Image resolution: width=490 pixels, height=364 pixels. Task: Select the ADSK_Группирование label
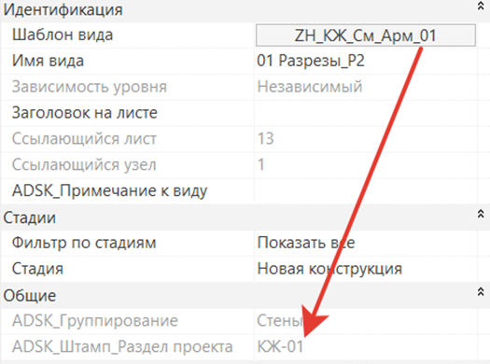click(x=95, y=321)
